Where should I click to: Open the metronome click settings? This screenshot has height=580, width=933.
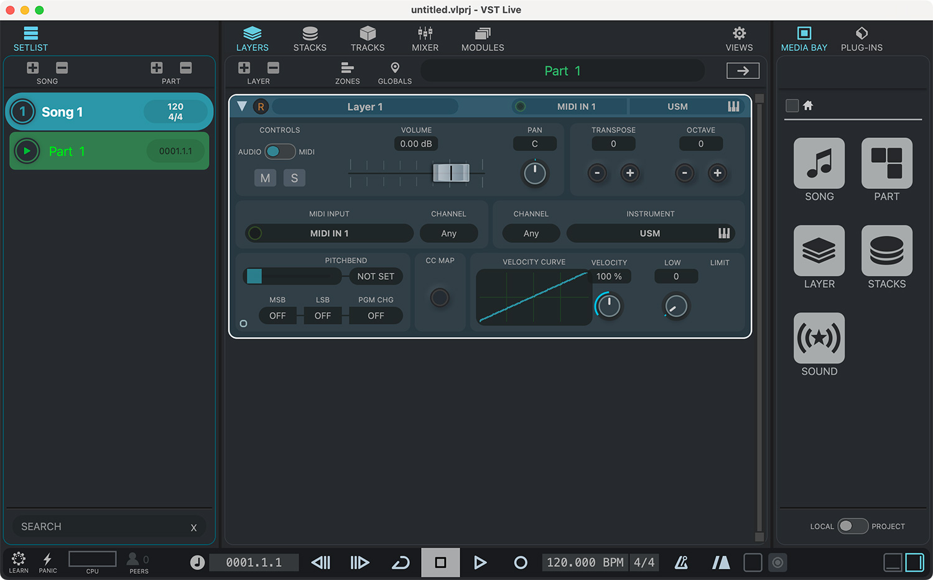(681, 563)
